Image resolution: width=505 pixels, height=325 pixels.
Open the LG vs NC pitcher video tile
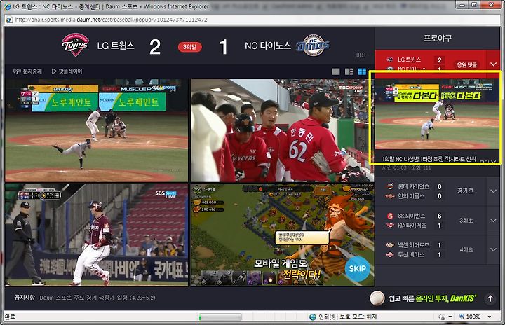tap(96, 130)
